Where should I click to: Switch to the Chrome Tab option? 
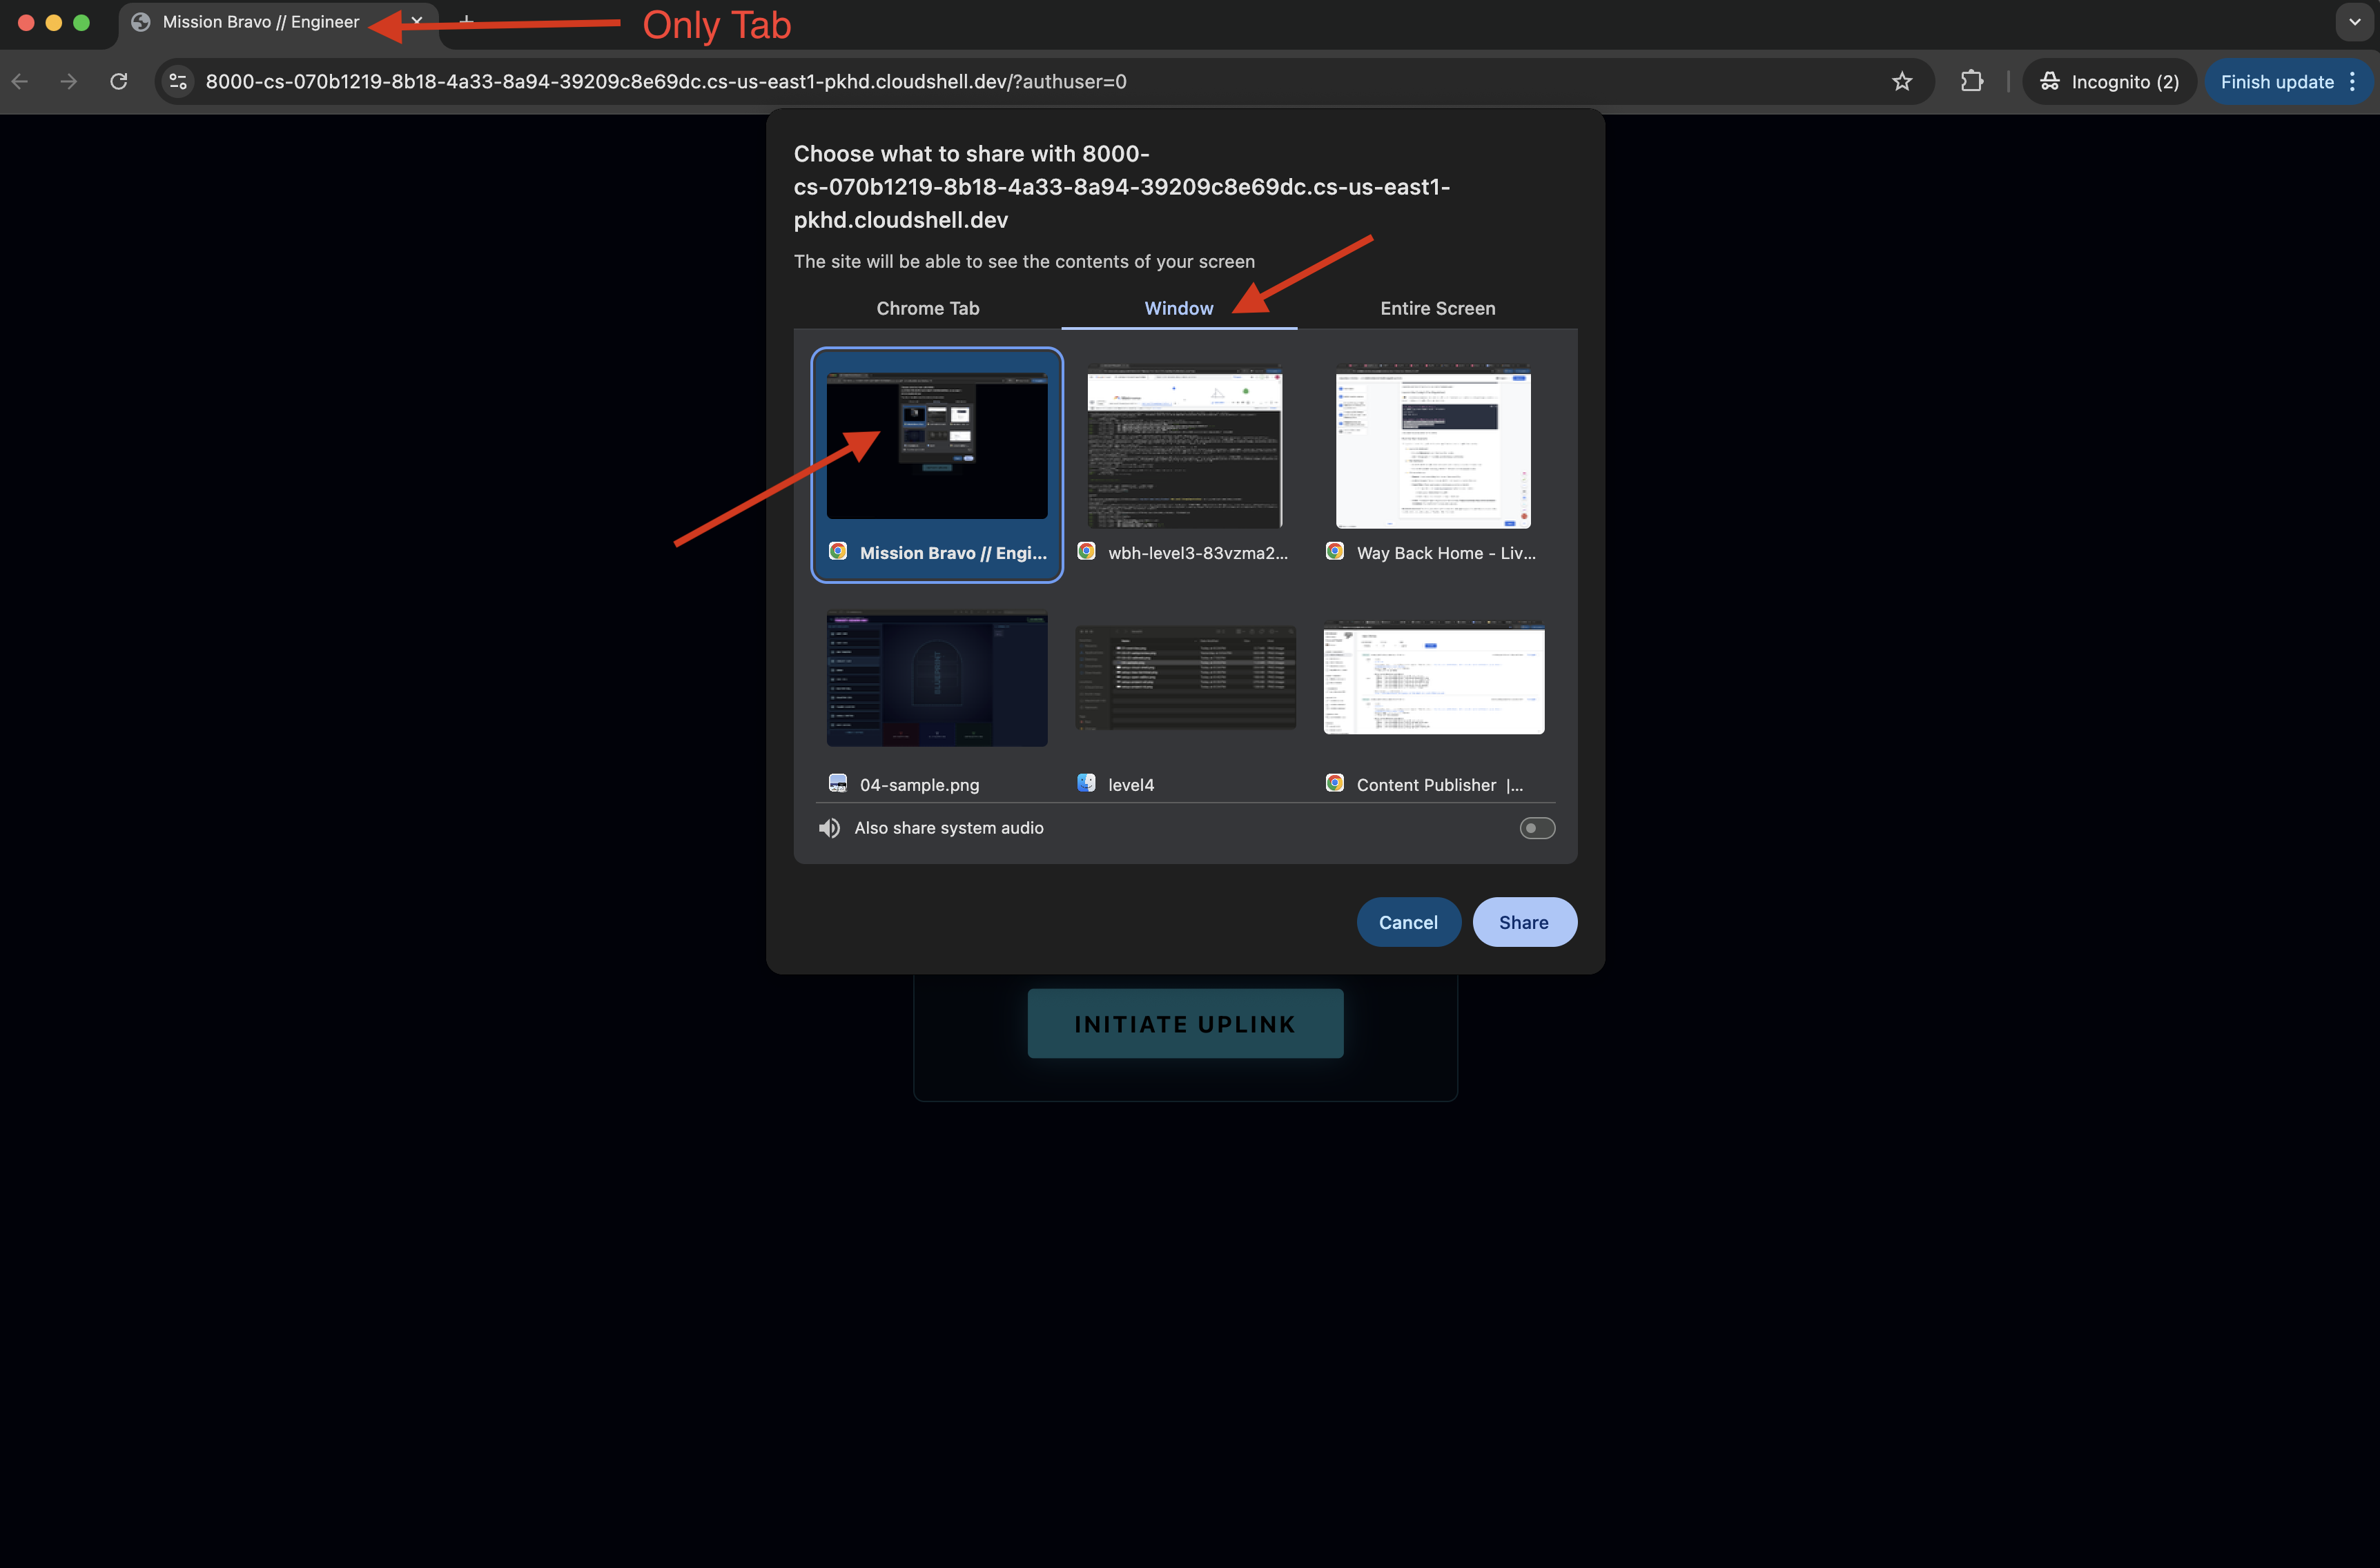[x=927, y=308]
